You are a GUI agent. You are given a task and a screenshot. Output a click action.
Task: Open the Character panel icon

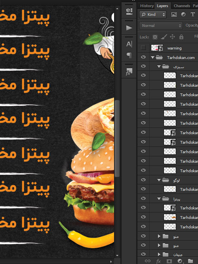[129, 44]
